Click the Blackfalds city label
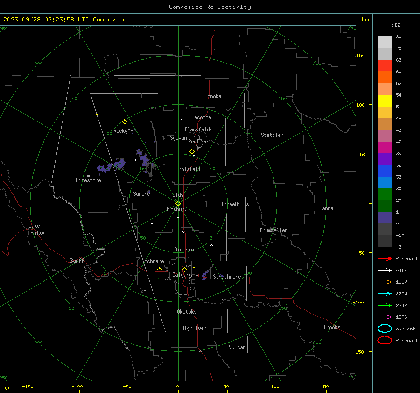This screenshot has width=420, height=393. point(198,129)
